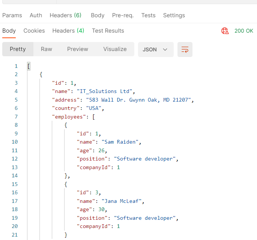Screen dimensions: 257x240
Task: Open the Tests request tab
Action: (x=148, y=15)
